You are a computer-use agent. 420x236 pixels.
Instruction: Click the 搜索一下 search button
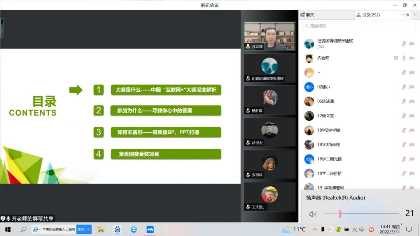(x=84, y=229)
